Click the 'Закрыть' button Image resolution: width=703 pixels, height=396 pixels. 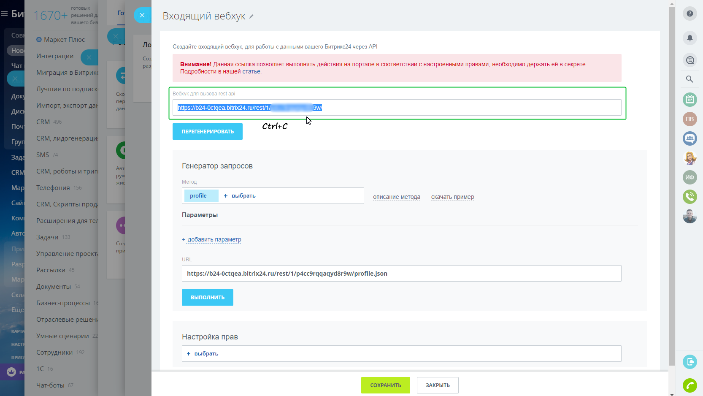[438, 385]
